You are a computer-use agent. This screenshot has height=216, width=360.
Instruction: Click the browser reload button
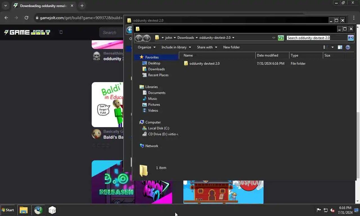coord(26,18)
